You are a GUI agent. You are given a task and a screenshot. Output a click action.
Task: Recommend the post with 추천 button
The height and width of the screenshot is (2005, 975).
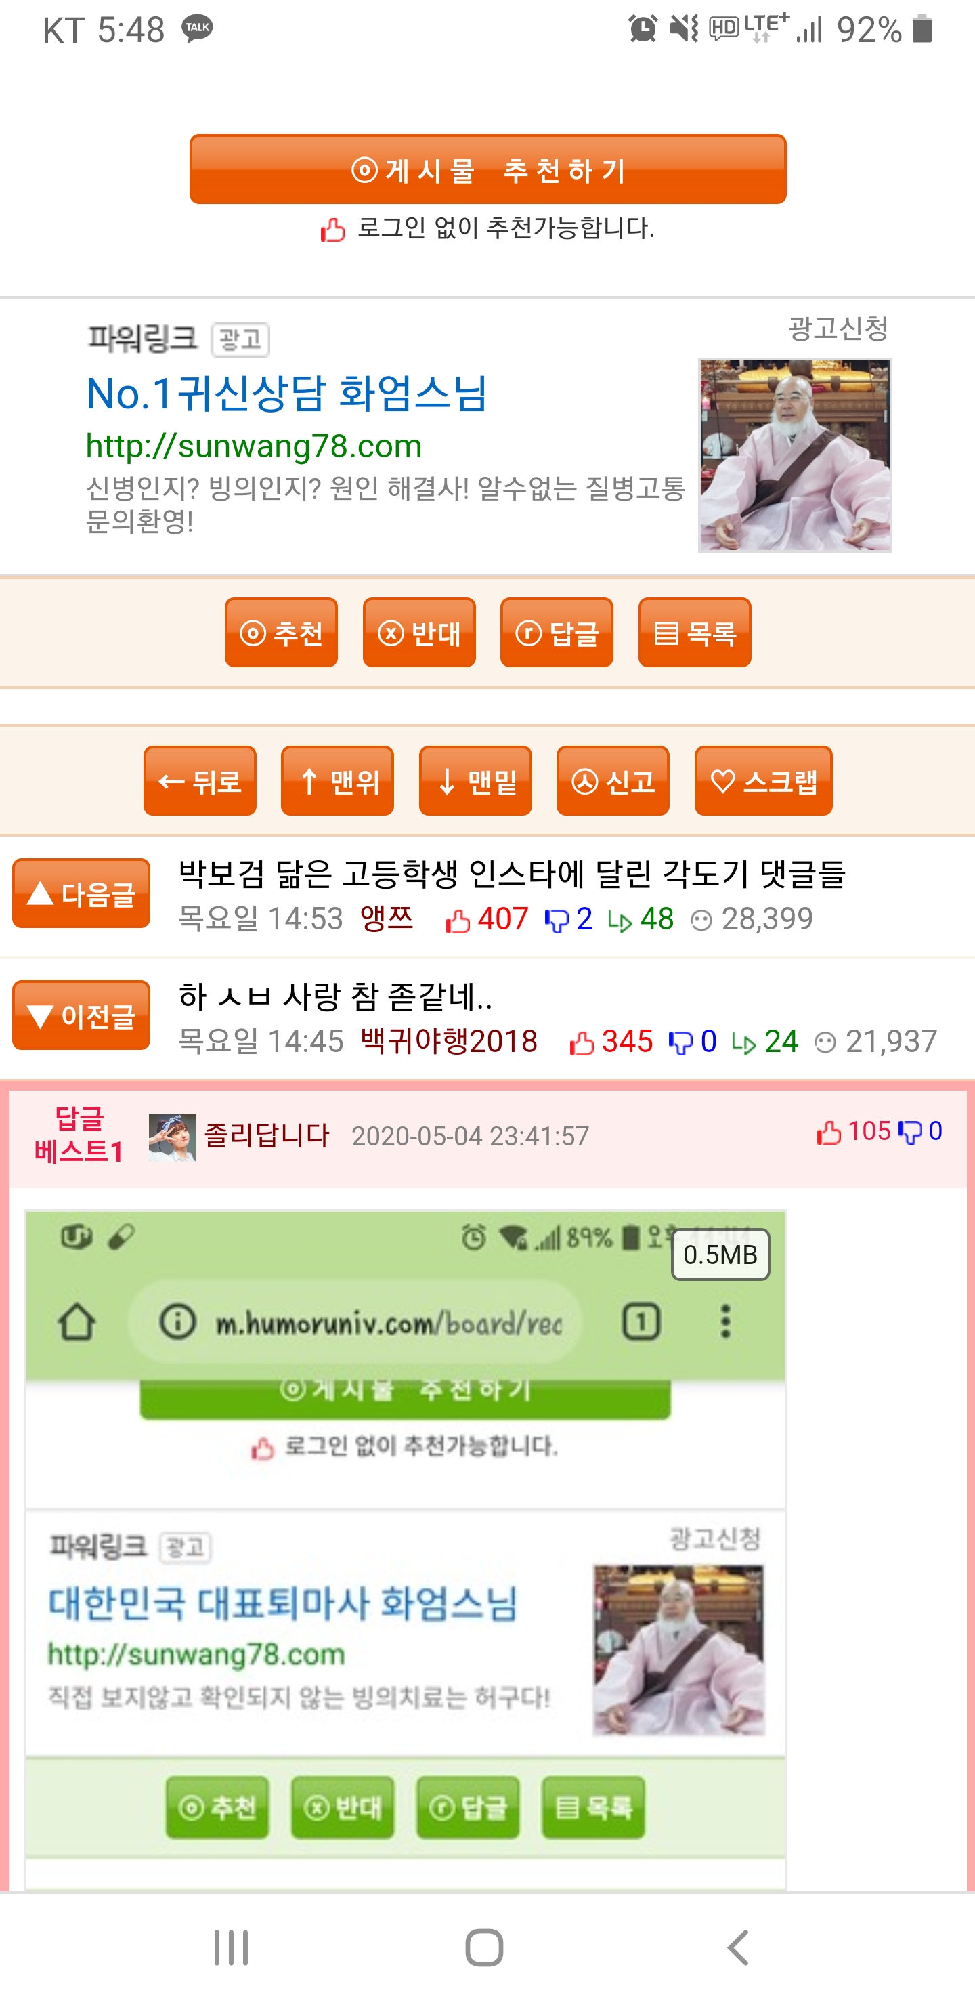pos(281,633)
